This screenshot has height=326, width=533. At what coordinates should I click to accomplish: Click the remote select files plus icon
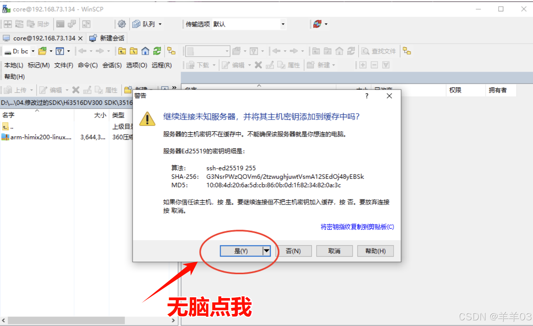(363, 65)
